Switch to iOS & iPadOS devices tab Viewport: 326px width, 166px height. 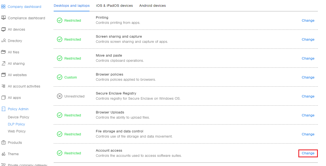coord(114,5)
